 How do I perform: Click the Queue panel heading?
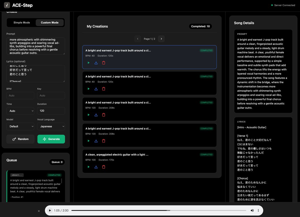(12, 160)
